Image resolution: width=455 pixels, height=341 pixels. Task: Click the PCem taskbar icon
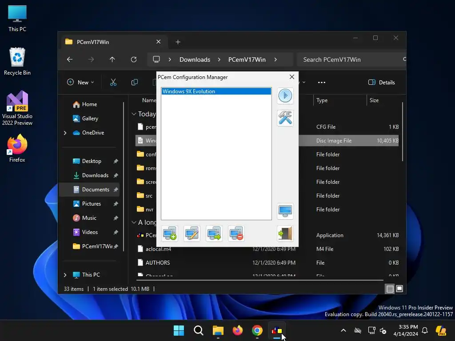(276, 330)
